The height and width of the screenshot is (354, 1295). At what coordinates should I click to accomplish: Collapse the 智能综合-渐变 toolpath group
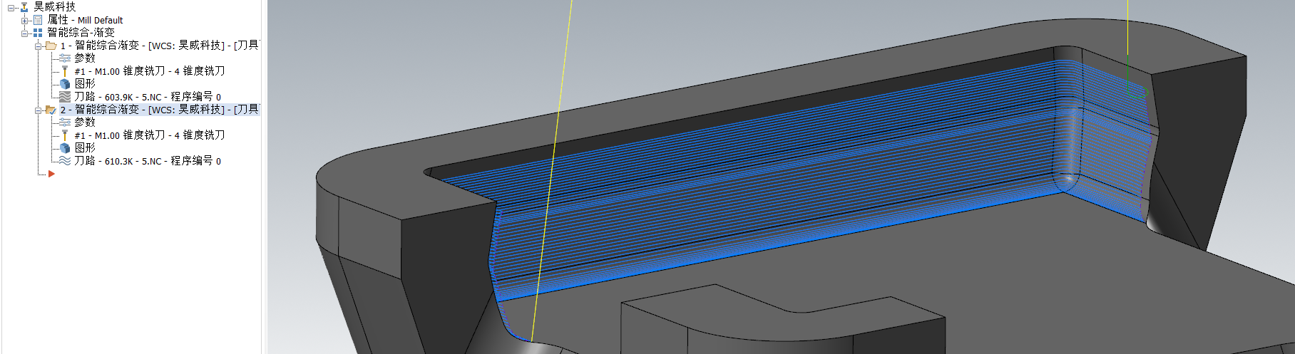pyautogui.click(x=24, y=33)
